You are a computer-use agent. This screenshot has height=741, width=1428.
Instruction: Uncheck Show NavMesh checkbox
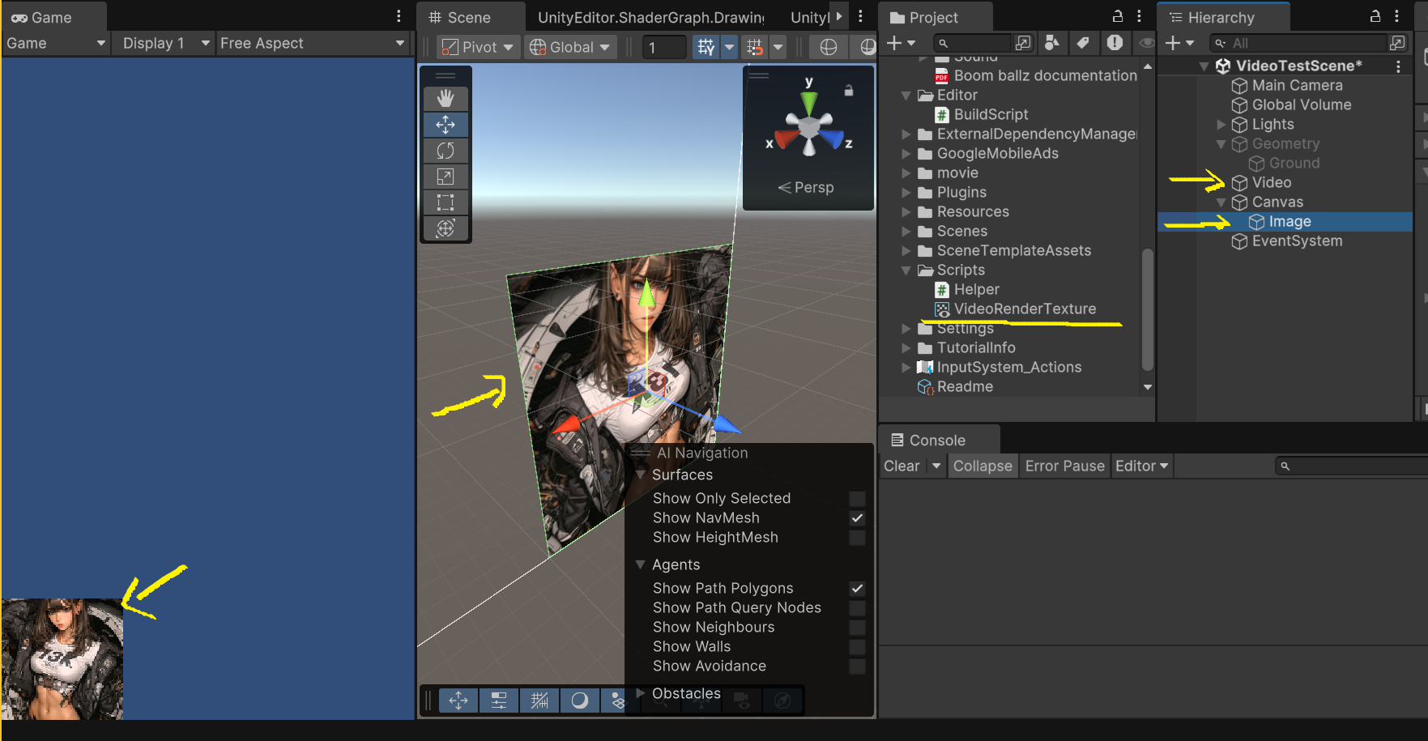pyautogui.click(x=857, y=518)
